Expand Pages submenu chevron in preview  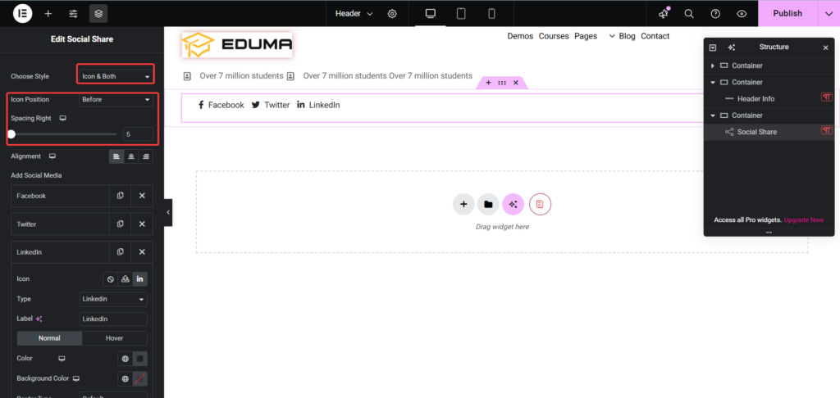(612, 36)
